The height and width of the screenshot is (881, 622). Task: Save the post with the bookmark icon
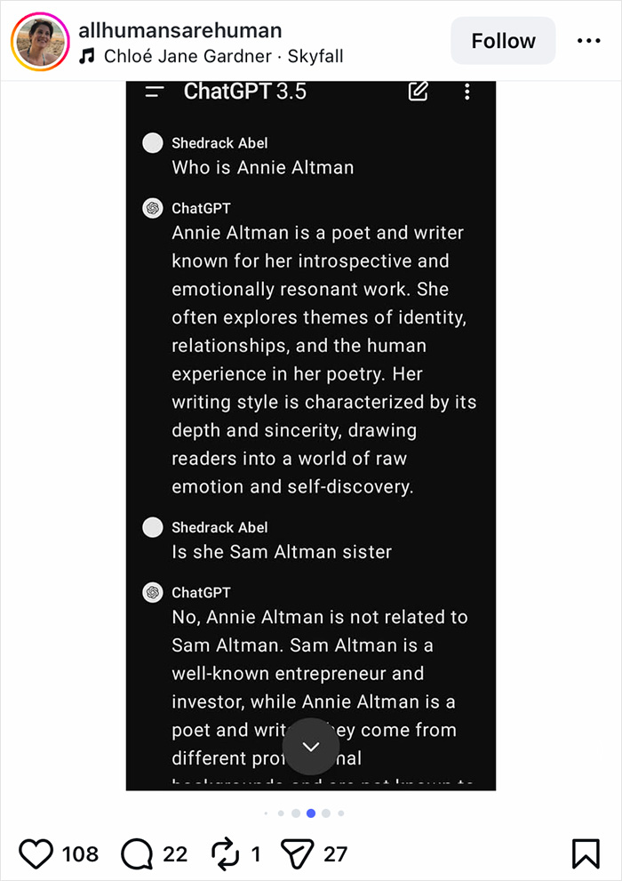click(x=586, y=853)
